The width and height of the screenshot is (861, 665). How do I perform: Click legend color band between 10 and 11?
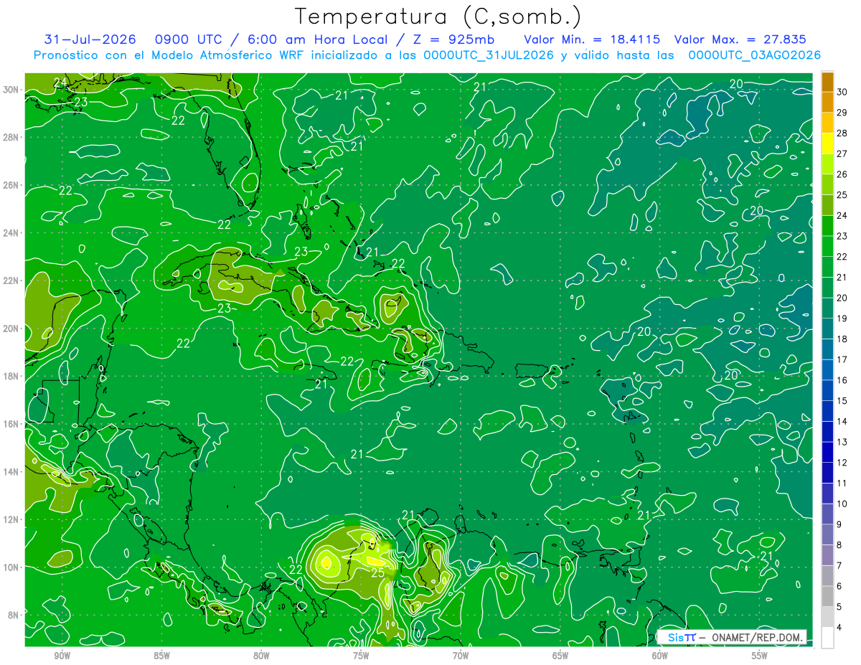pos(827,494)
